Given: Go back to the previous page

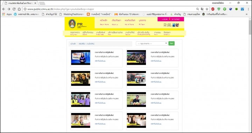Looking at the screenshot, I should tap(4, 9).
